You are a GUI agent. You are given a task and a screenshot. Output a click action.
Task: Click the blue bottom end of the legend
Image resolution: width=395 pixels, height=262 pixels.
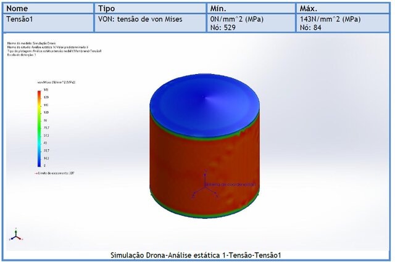tap(39, 164)
